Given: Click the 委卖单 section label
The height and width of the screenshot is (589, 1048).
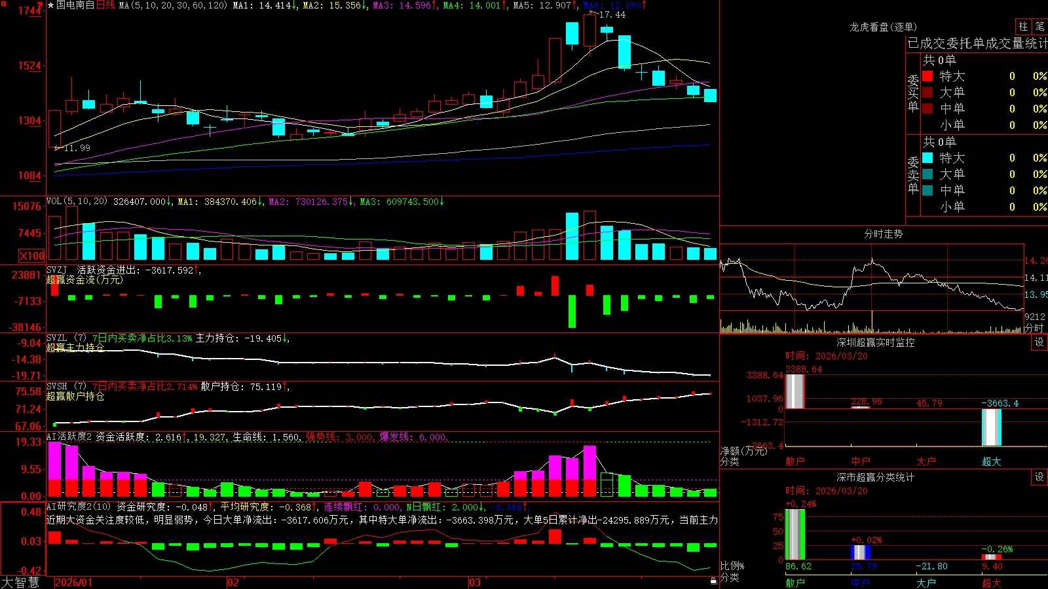Looking at the screenshot, I should (x=913, y=175).
